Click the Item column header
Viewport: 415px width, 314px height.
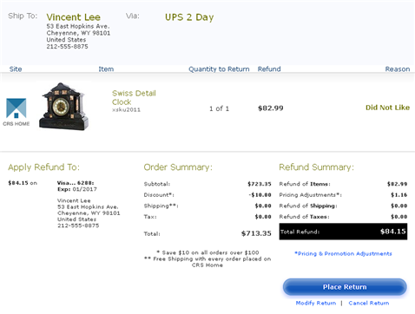pos(106,69)
